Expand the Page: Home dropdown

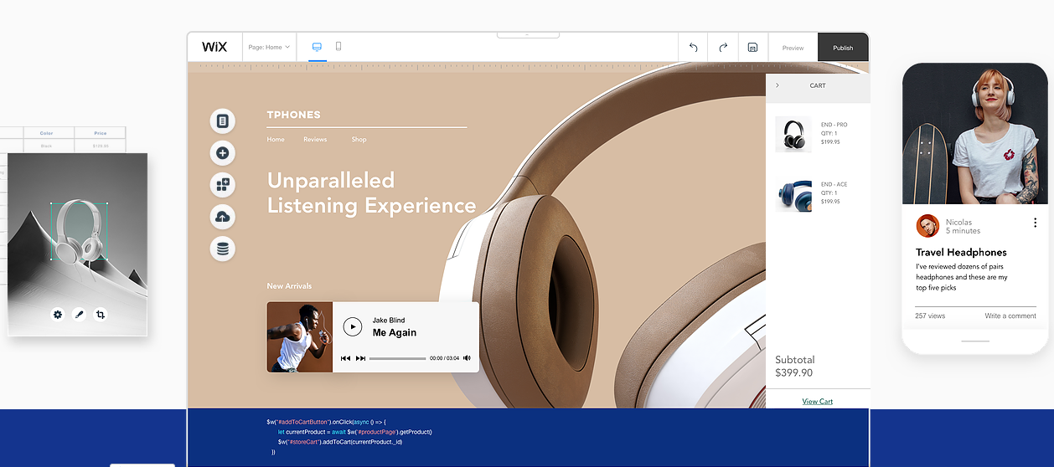point(269,48)
